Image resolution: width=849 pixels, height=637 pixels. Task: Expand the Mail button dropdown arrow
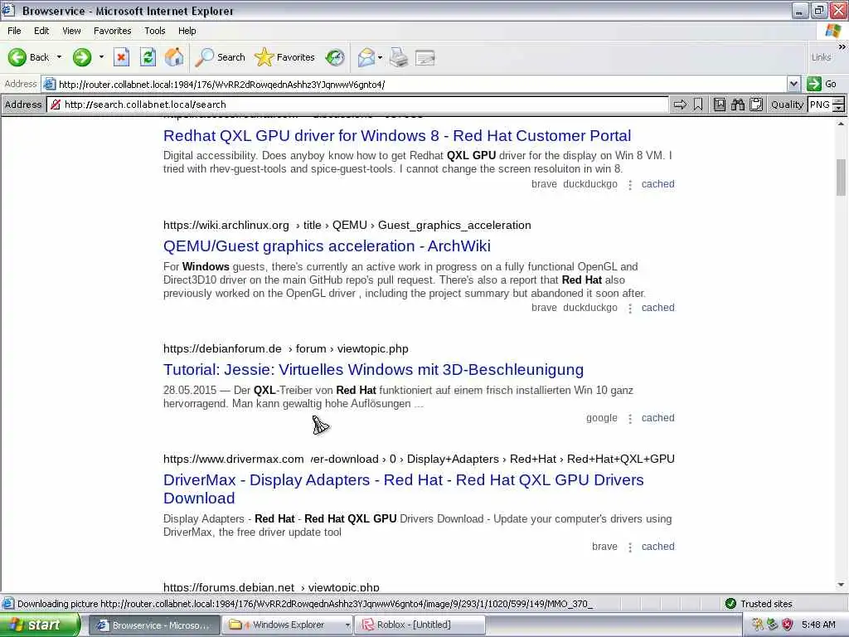point(380,57)
